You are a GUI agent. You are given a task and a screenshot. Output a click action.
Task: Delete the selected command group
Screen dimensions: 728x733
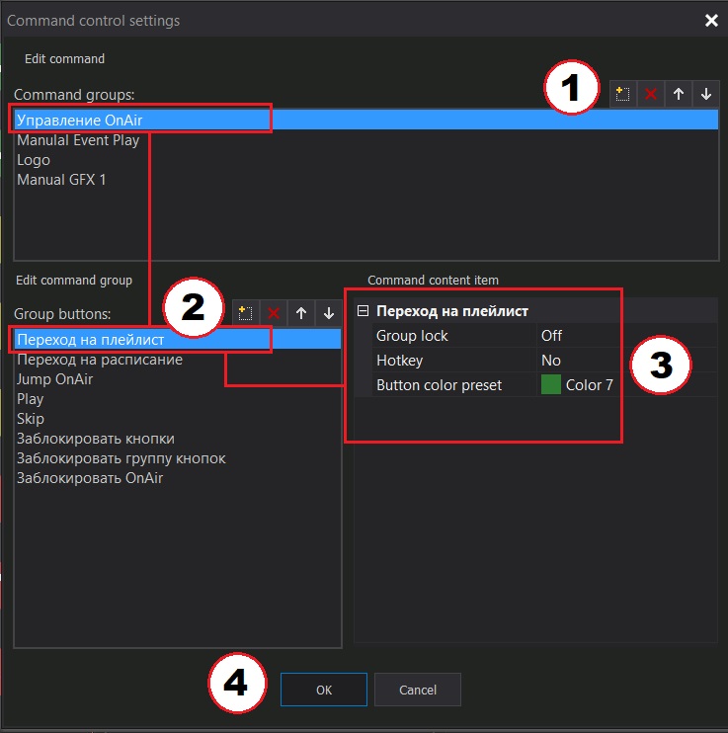click(650, 94)
